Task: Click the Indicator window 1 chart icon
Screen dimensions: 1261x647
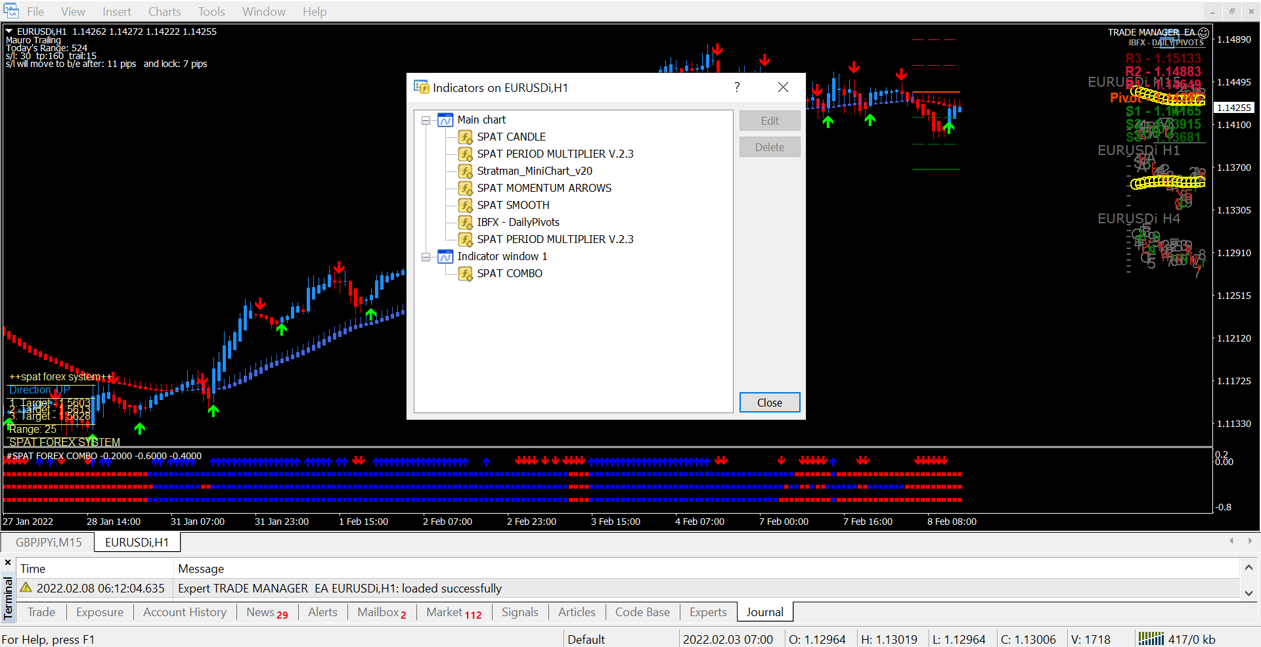Action: point(445,256)
